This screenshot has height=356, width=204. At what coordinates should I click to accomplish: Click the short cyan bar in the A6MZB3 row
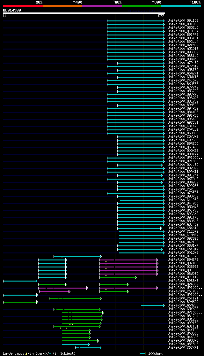coord(153,306)
